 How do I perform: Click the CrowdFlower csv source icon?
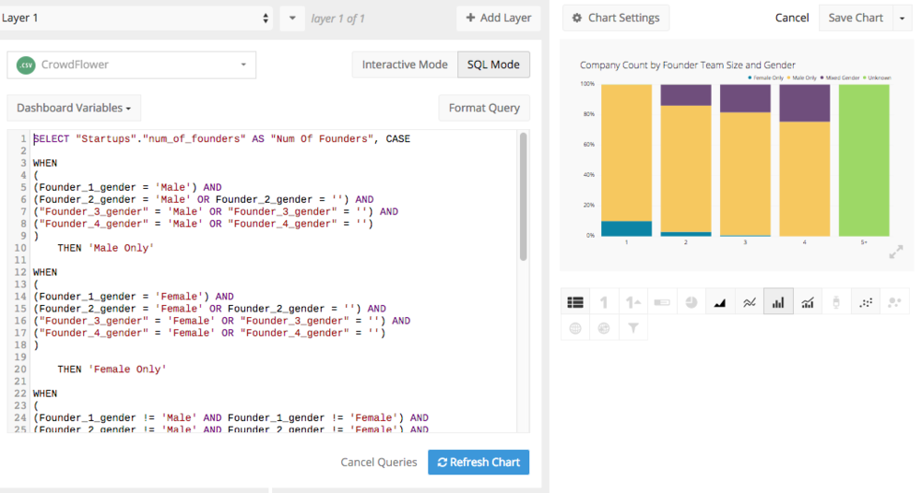(26, 65)
